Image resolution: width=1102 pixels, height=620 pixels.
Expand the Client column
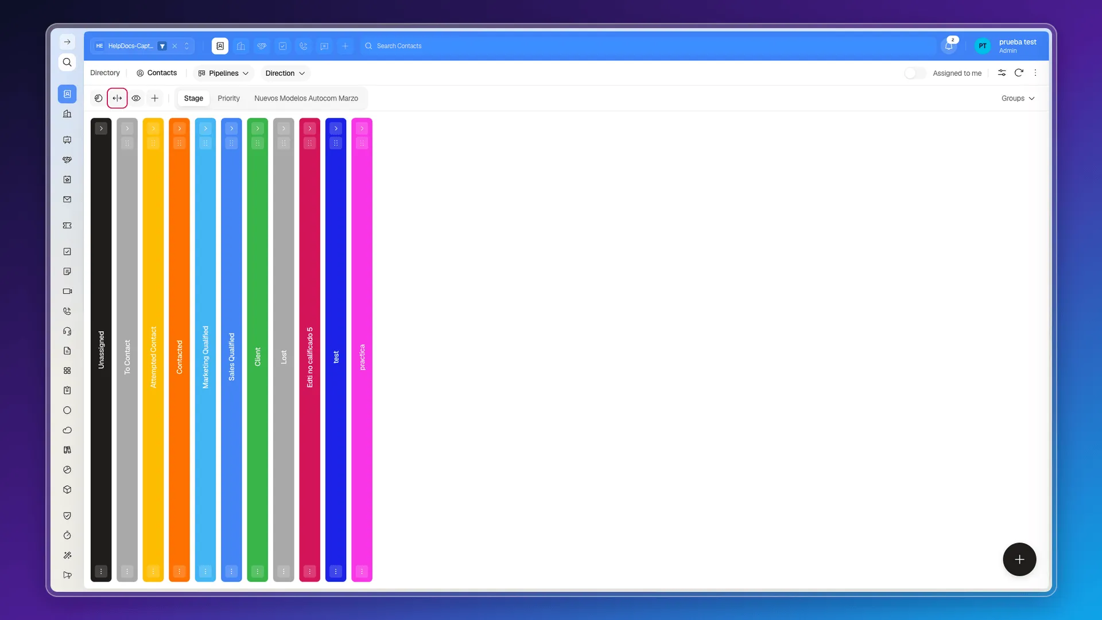point(258,128)
